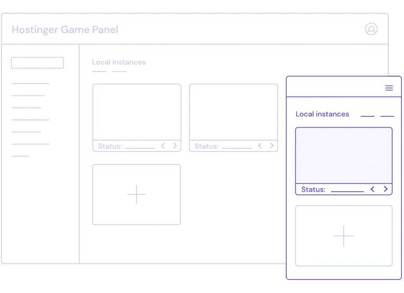This screenshot has width=404, height=293.
Task: Focus the sidebar search box
Action: coord(37,63)
